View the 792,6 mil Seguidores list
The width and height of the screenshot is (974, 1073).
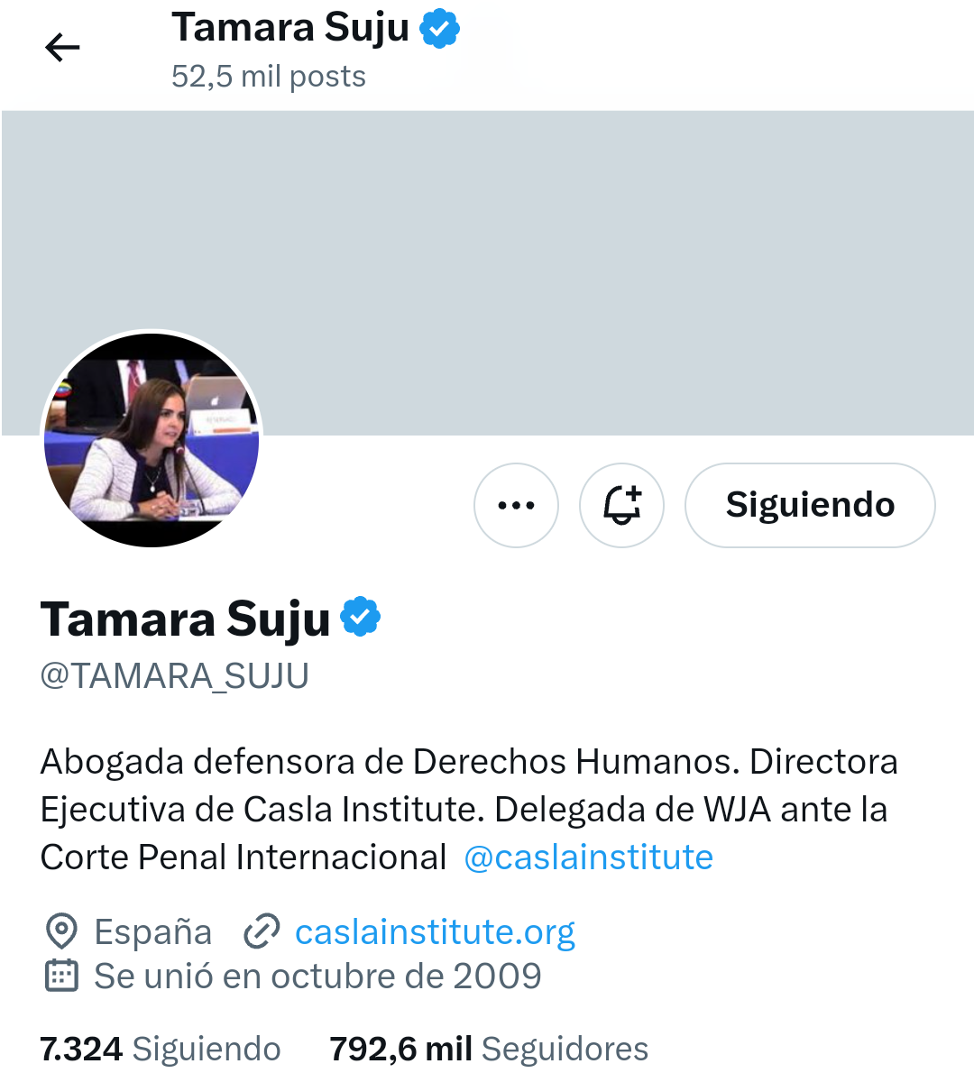tap(489, 1049)
